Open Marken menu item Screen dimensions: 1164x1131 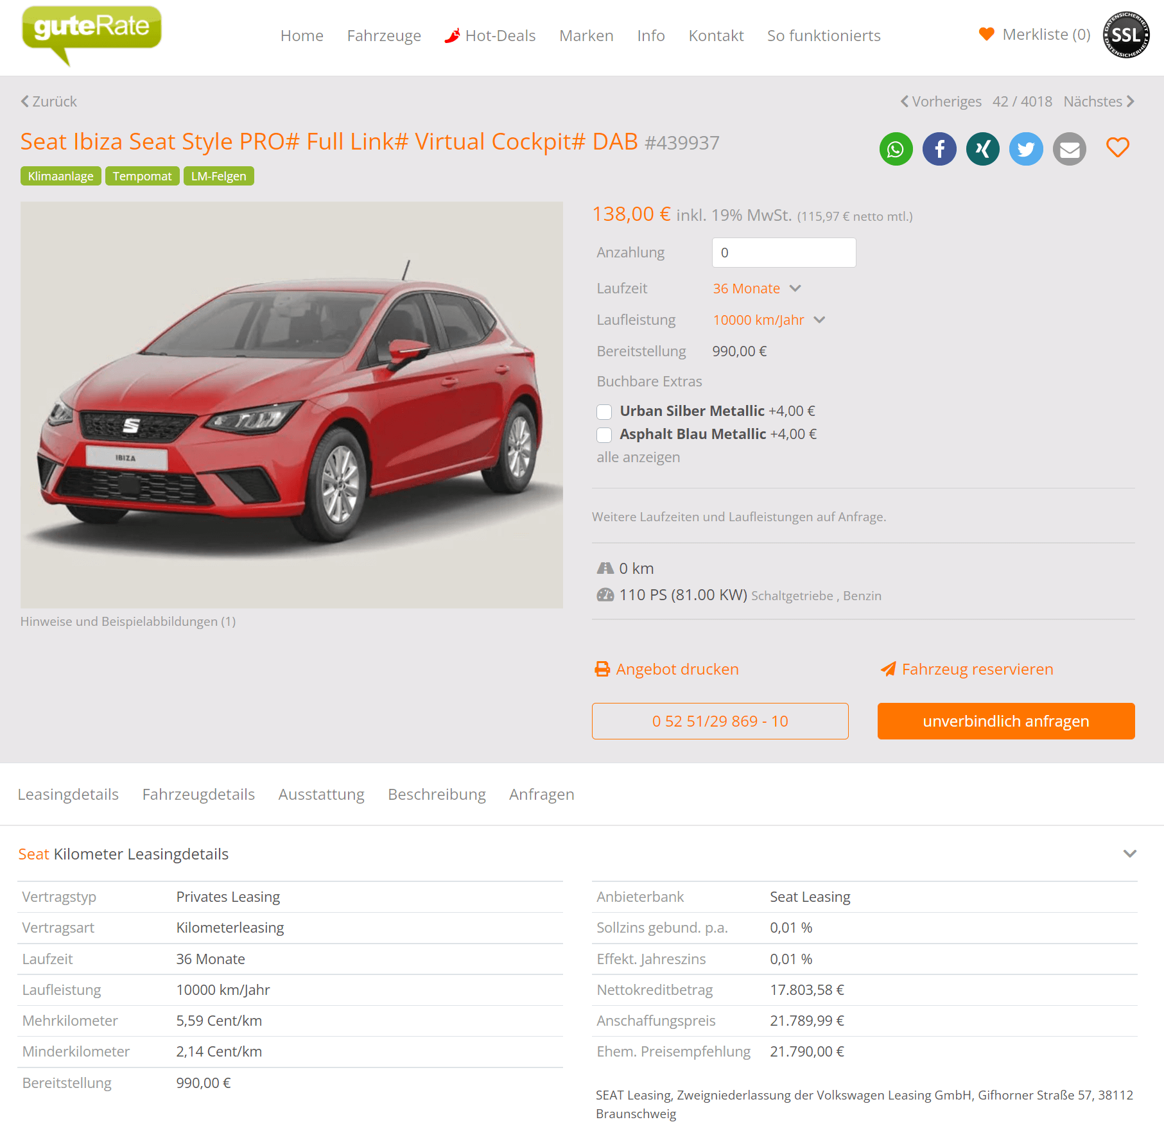point(586,36)
